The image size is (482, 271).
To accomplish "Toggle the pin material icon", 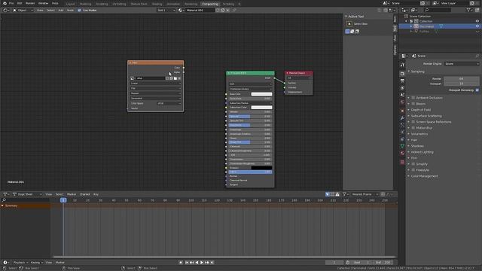I will (234, 10).
